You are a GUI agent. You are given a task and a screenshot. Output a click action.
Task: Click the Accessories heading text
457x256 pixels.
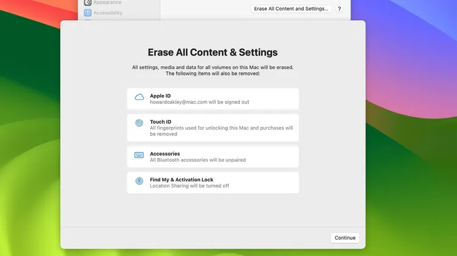click(x=165, y=154)
